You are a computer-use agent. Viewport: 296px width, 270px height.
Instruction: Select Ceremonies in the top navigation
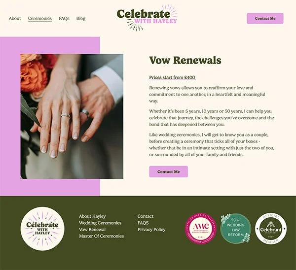point(40,19)
